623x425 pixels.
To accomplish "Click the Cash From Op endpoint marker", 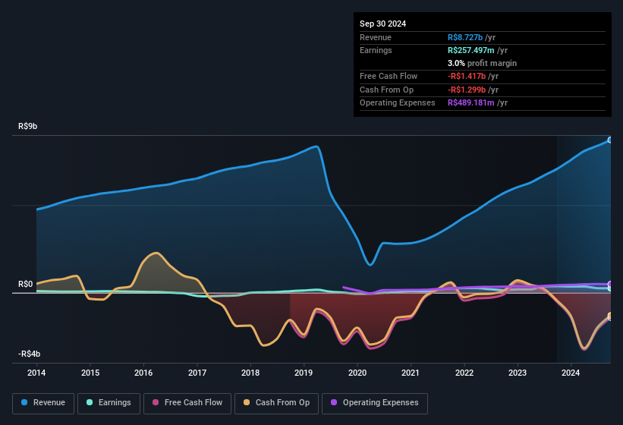I will pyautogui.click(x=610, y=316).
